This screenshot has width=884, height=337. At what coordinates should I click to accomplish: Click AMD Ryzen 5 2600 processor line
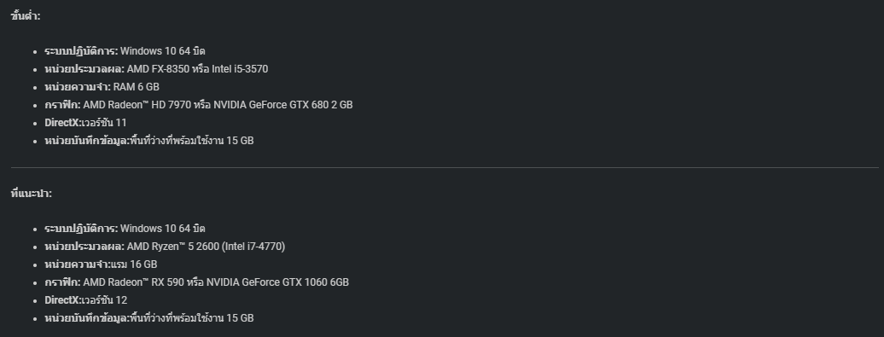[165, 247]
